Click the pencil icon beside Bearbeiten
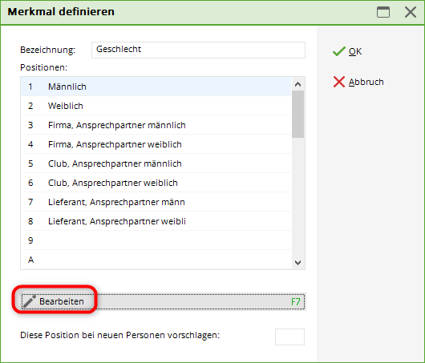Image resolution: width=425 pixels, height=363 pixels. [30, 301]
